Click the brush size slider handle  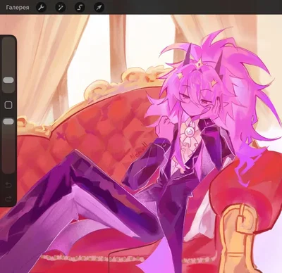8,80
